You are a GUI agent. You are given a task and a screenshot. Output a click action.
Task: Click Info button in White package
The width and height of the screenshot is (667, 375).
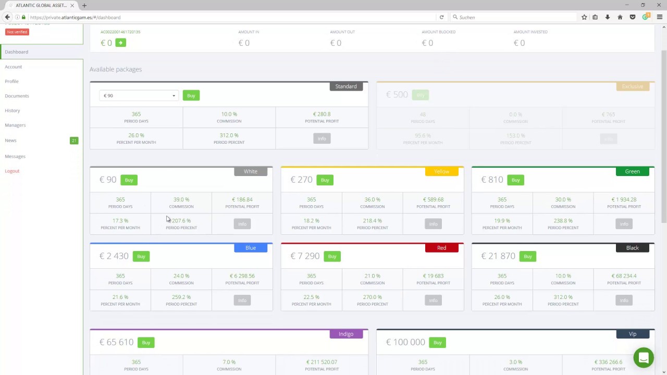point(242,224)
